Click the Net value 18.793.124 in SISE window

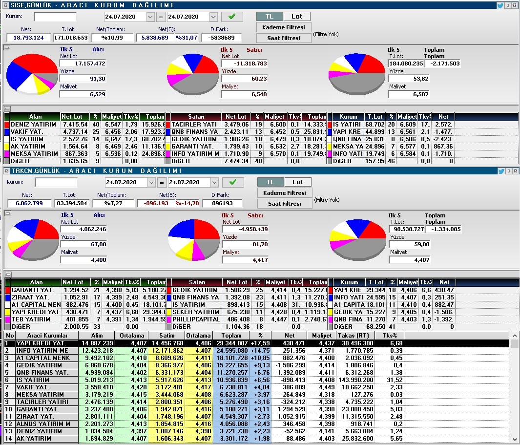coord(28,38)
